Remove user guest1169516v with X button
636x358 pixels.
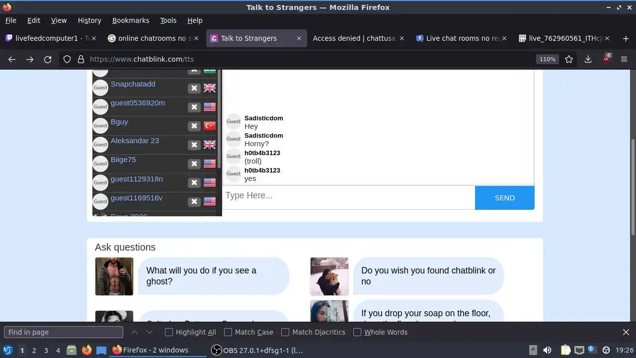click(194, 201)
